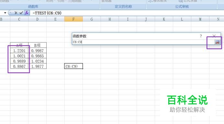Select cell containing 1.0234

38,61
